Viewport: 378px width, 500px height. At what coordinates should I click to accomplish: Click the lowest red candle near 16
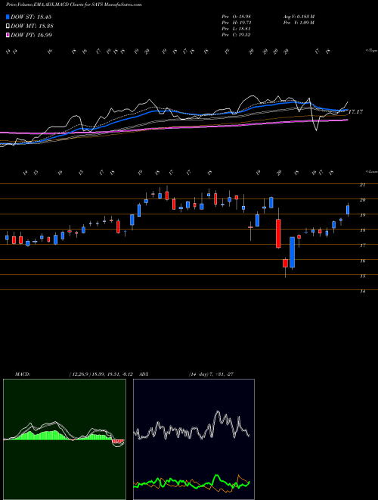pyautogui.click(x=286, y=264)
